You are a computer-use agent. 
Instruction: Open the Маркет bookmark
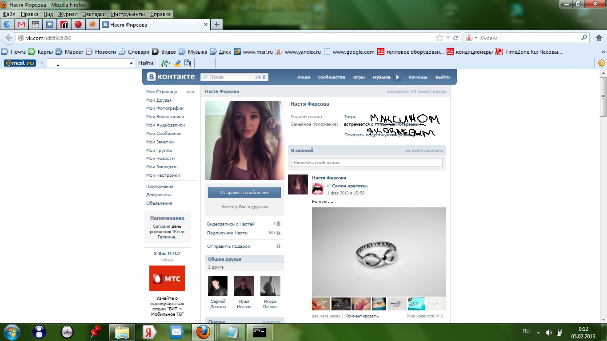[69, 52]
